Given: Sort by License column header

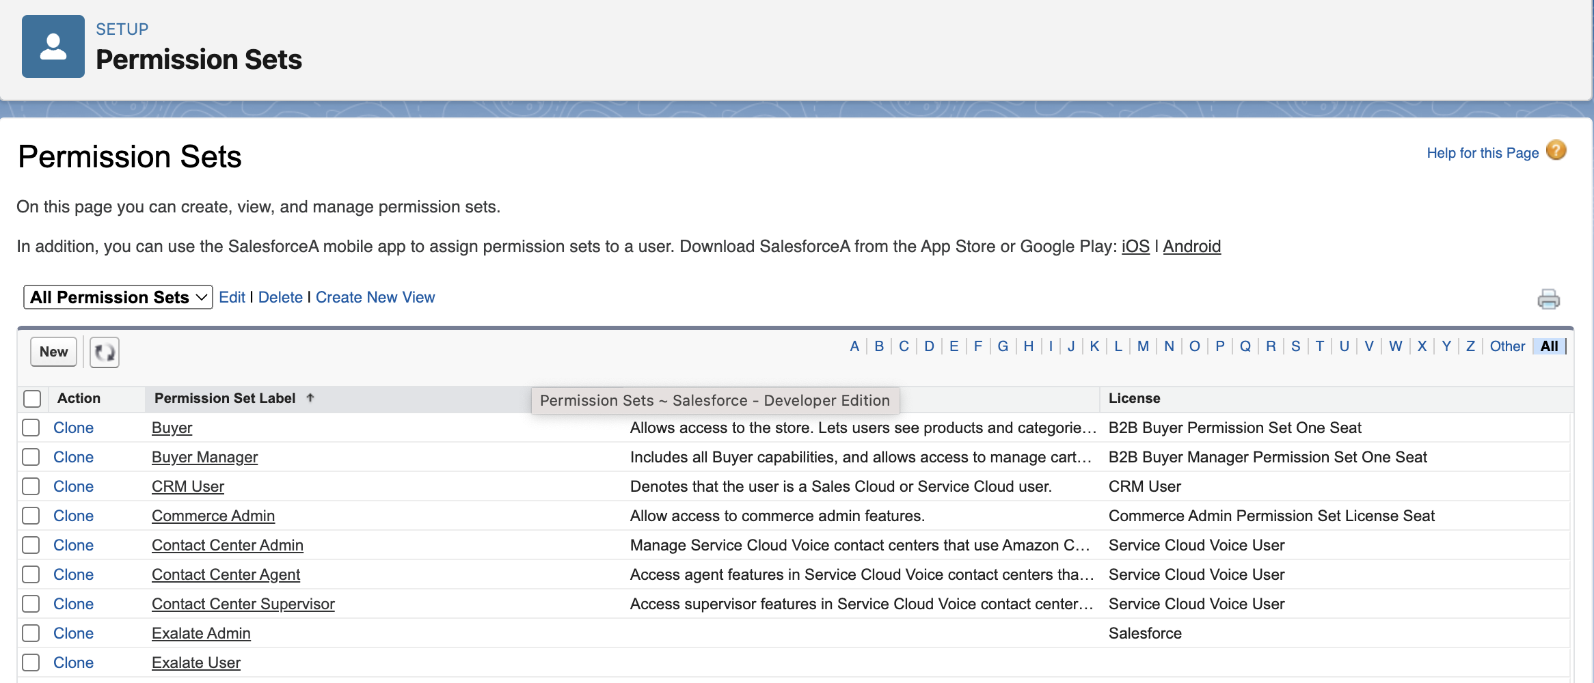Looking at the screenshot, I should [1134, 398].
